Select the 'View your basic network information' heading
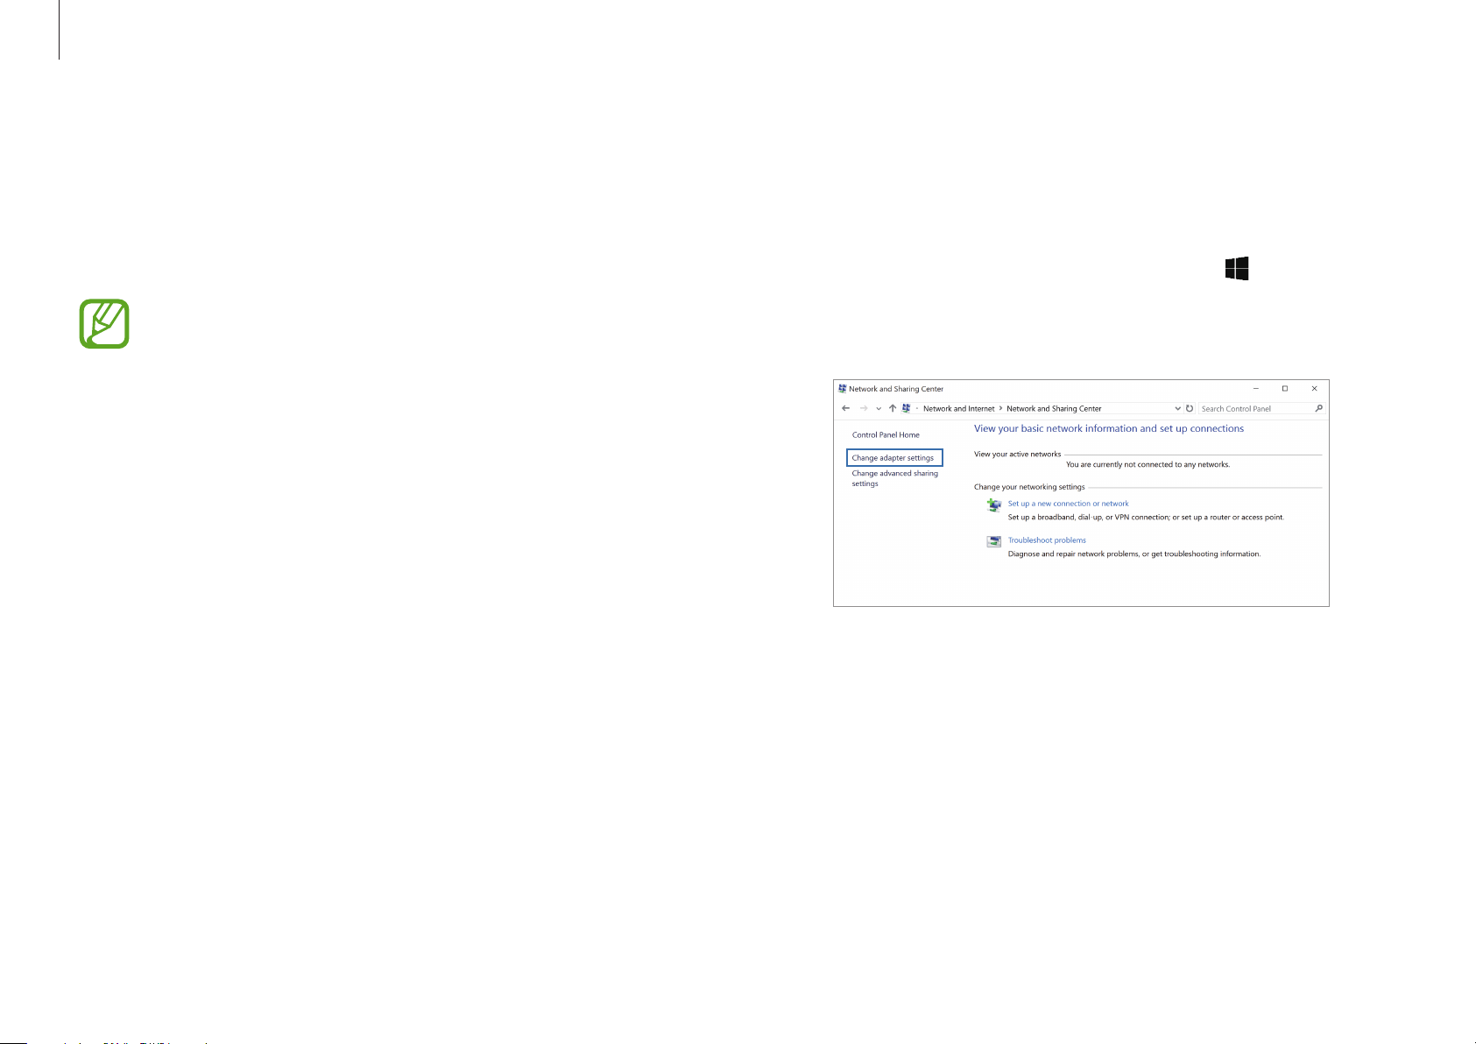This screenshot has width=1476, height=1044. coord(1109,429)
